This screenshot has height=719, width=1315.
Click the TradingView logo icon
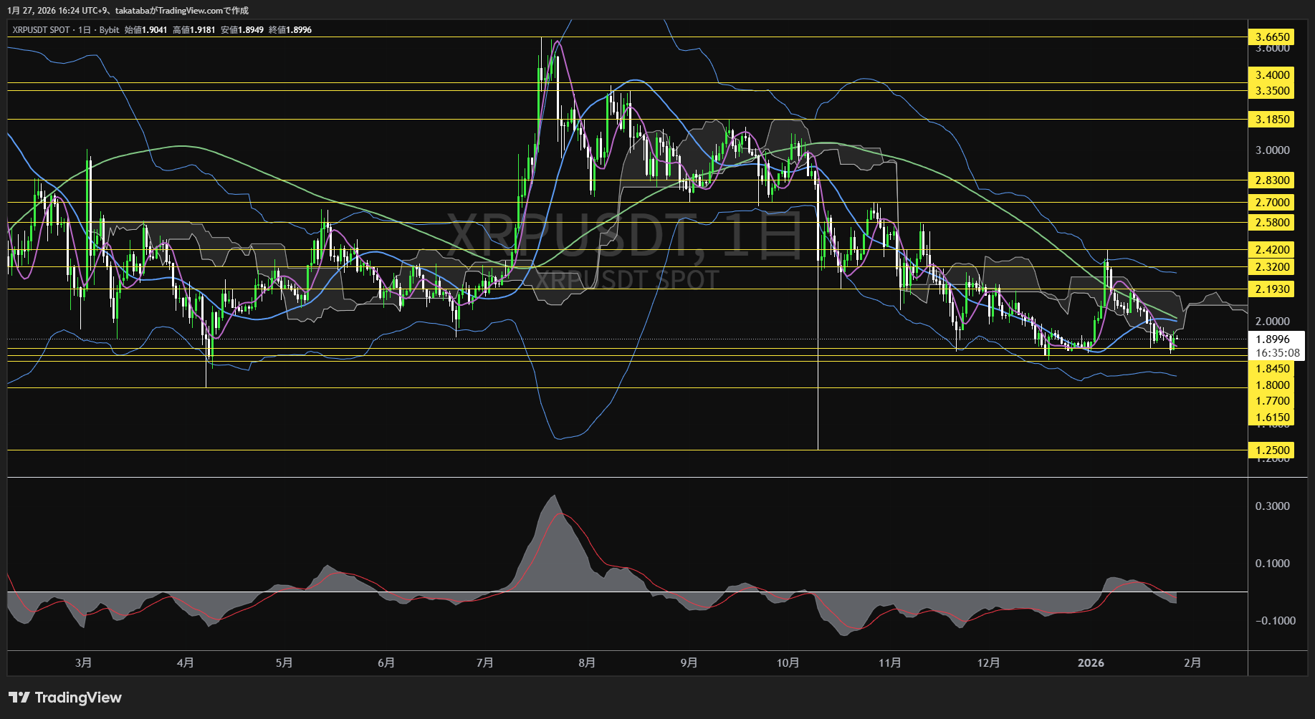click(x=19, y=698)
